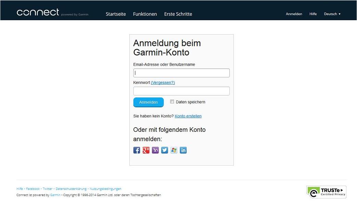357x207 pixels.
Task: Open the Startseite menu item
Action: 116,14
